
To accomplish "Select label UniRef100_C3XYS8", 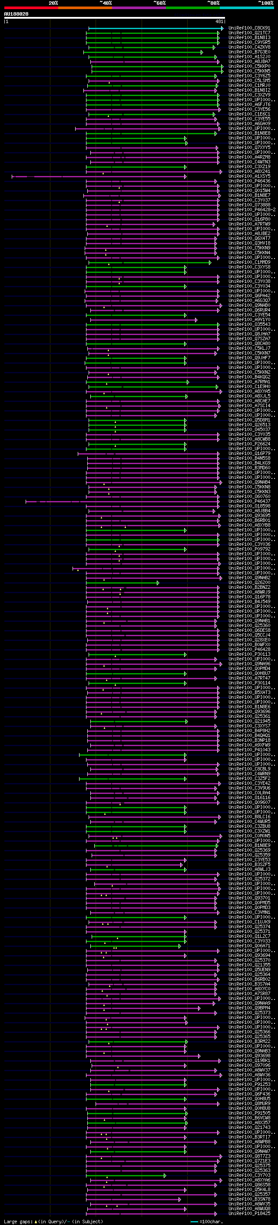I will pyautogui.click(x=249, y=267).
